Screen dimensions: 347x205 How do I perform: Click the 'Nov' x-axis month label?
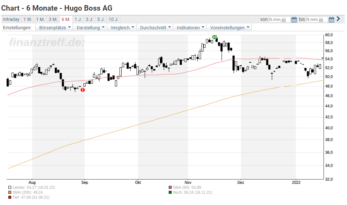pyautogui.click(x=188, y=182)
